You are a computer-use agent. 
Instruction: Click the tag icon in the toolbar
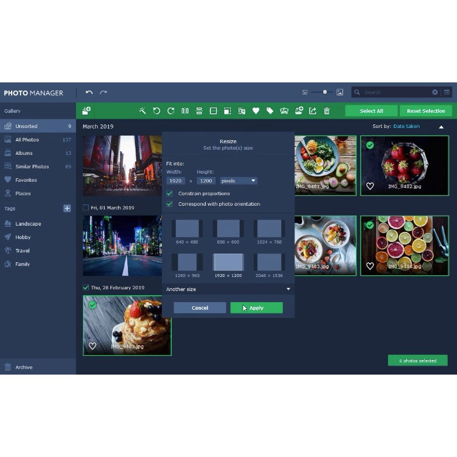pos(270,111)
